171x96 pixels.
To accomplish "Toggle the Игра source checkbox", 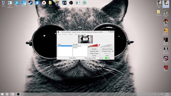I will [x=74, y=48].
